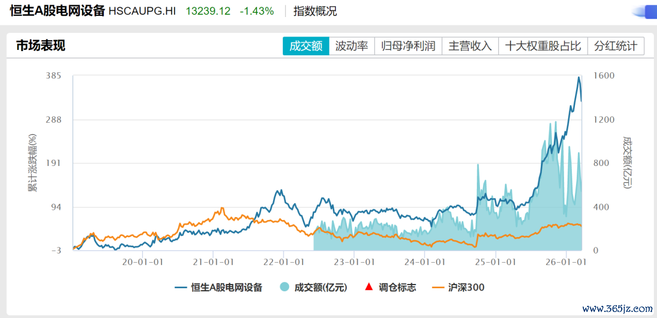Click the 20-01-01 date axis label
657x318 pixels.
[x=143, y=262]
